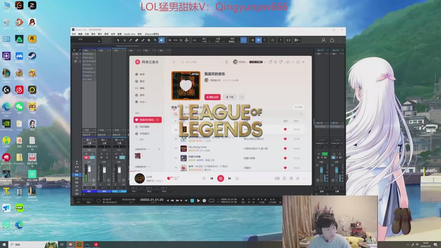
Task: Select the Arrow tool in Studio One toolbar
Action: [118, 40]
